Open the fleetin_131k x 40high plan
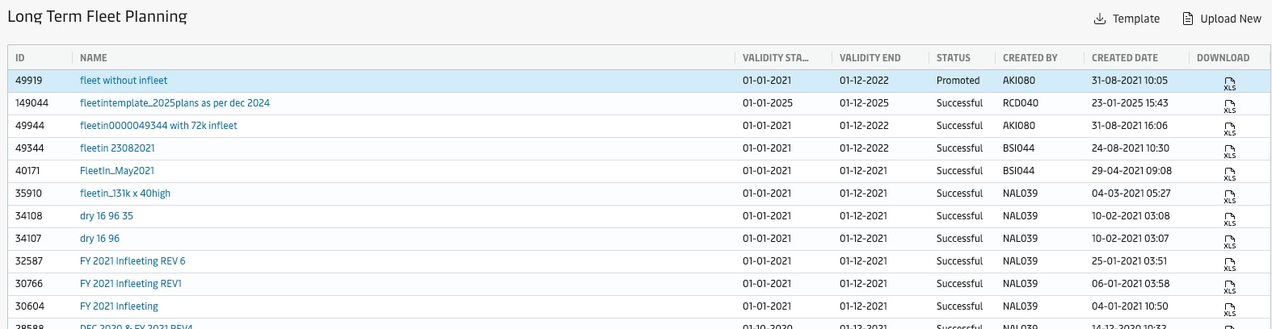Image resolution: width=1272 pixels, height=329 pixels. 125,194
